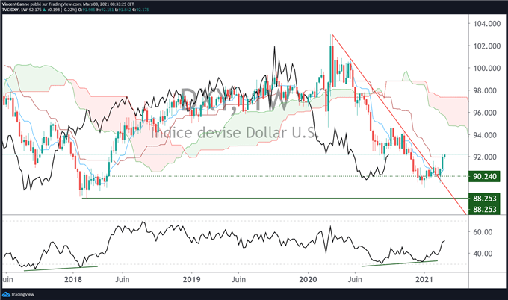Click the 1W interval label
Image resolution: width=508 pixels, height=300 pixels.
pyautogui.click(x=23, y=10)
